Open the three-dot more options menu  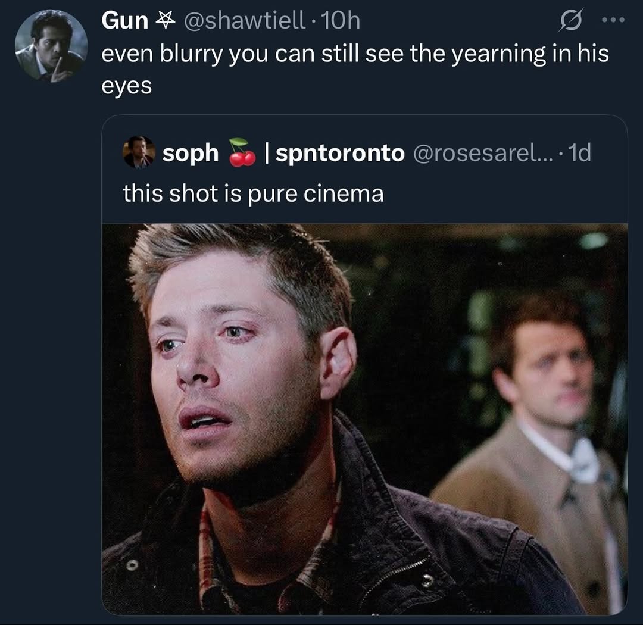point(613,20)
